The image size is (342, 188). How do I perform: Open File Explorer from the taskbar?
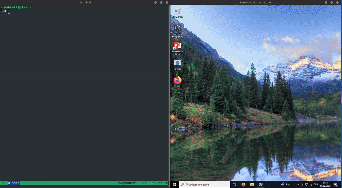(252, 185)
